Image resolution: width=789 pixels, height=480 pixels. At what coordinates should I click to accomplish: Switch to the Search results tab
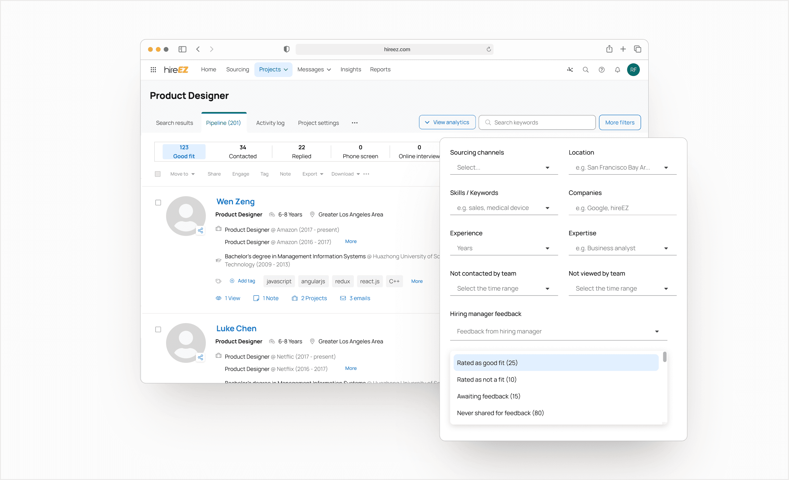(x=175, y=123)
